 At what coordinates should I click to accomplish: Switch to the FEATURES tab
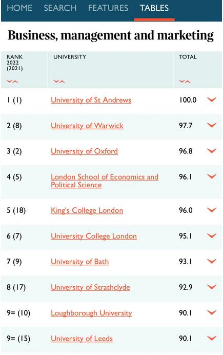pos(108,8)
